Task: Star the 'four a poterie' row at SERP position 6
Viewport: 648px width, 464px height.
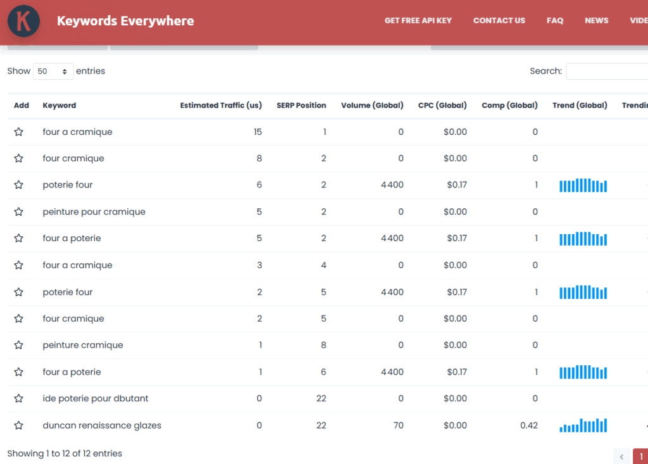Action: (18, 372)
